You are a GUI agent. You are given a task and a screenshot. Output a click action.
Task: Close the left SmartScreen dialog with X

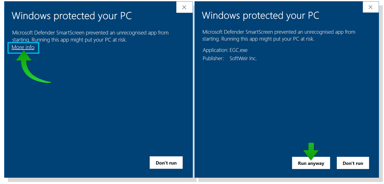tap(184, 7)
